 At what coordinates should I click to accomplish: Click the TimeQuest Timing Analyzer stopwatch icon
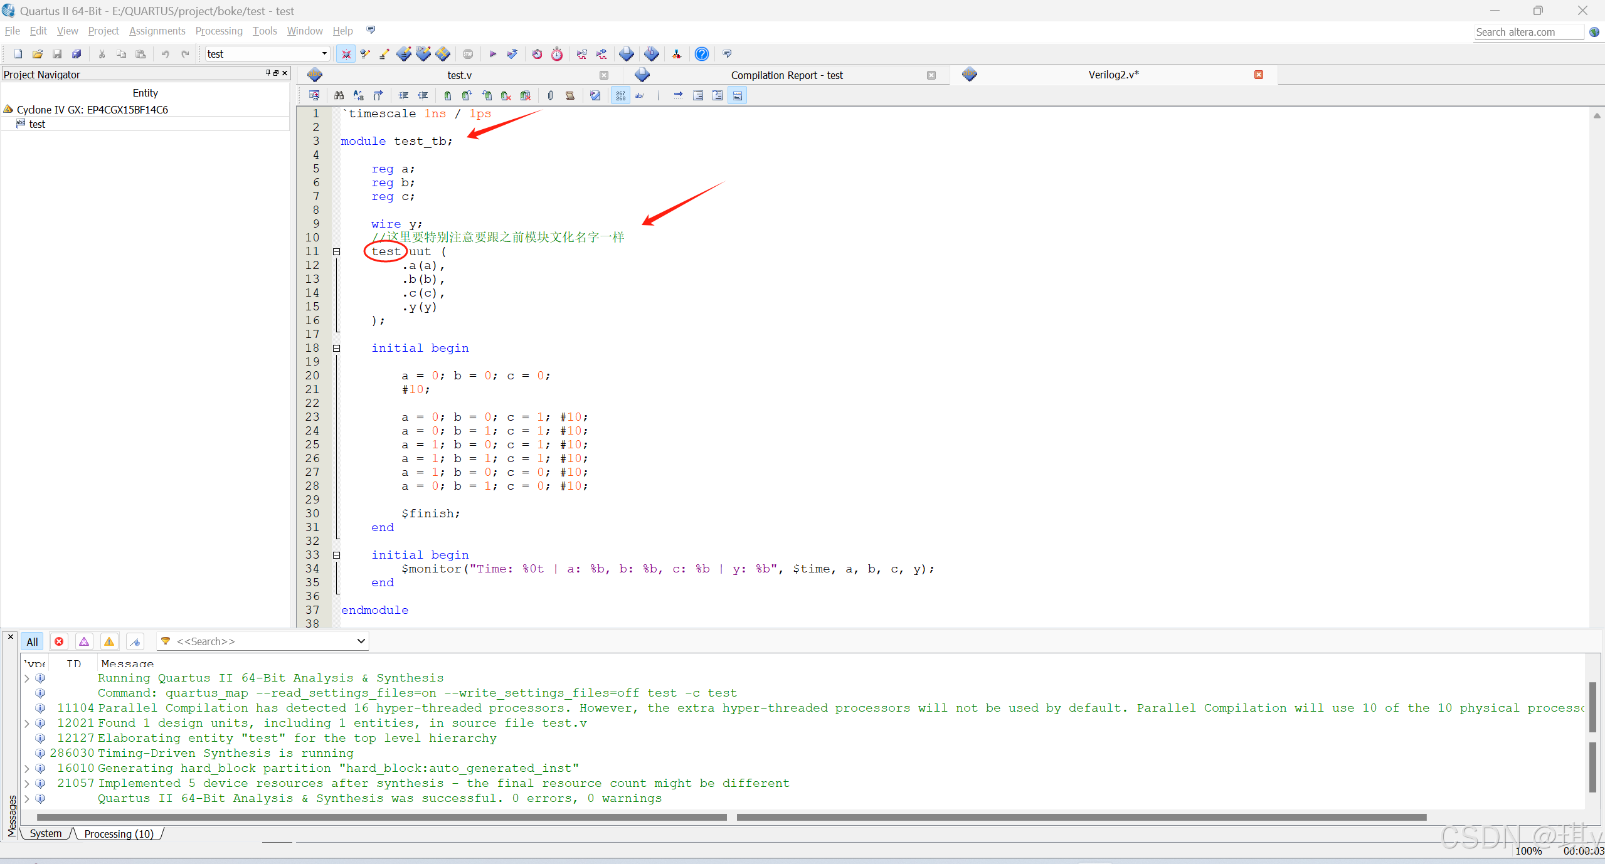[x=557, y=54]
